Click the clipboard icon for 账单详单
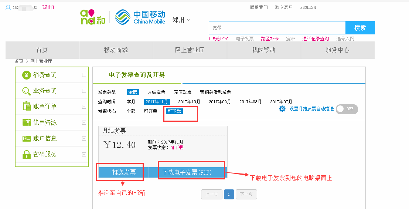 [x=27, y=106]
